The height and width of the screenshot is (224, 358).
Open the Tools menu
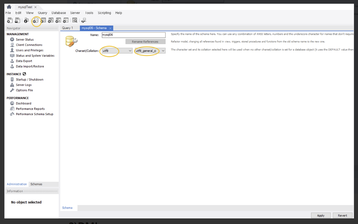point(89,13)
